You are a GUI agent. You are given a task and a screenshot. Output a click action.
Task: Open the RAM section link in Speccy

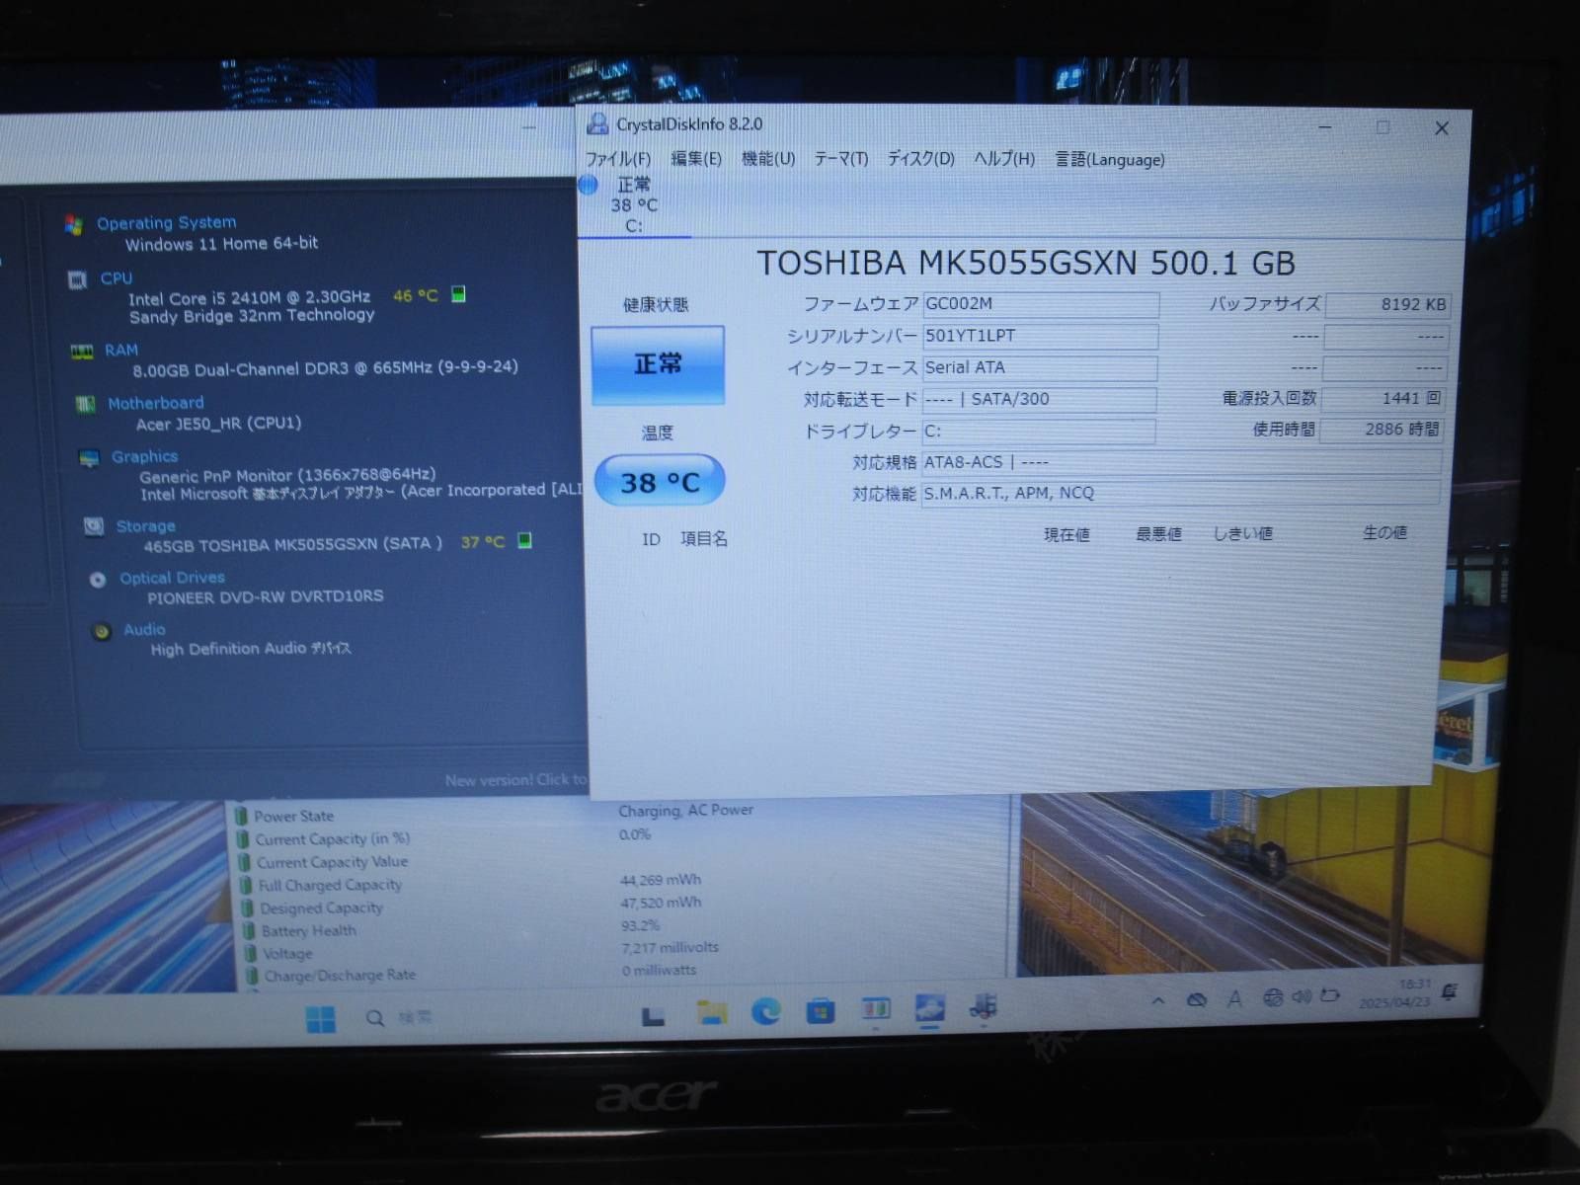coord(121,351)
